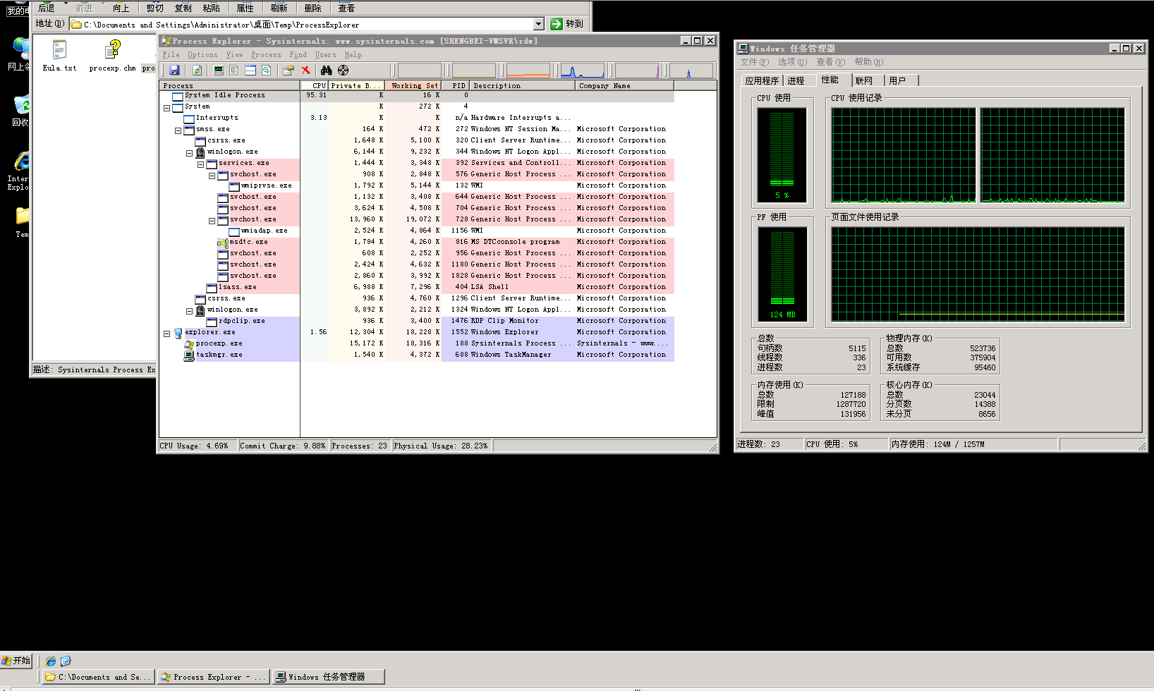Toggle the Show Process Tree toolbar icon
The image size is (1154, 691).
(234, 71)
